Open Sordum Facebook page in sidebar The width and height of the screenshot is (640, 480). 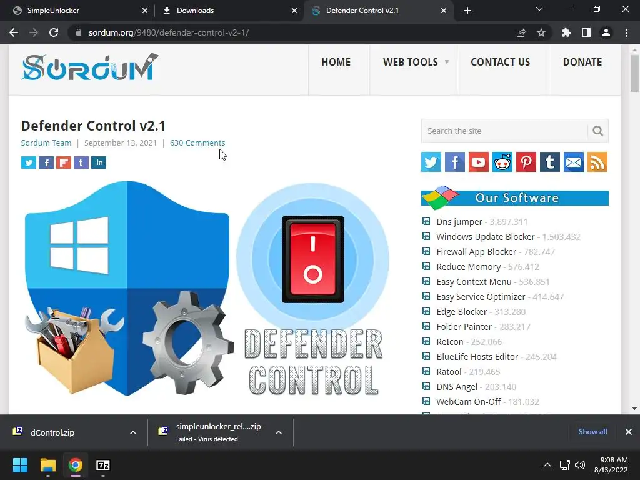coord(455,162)
